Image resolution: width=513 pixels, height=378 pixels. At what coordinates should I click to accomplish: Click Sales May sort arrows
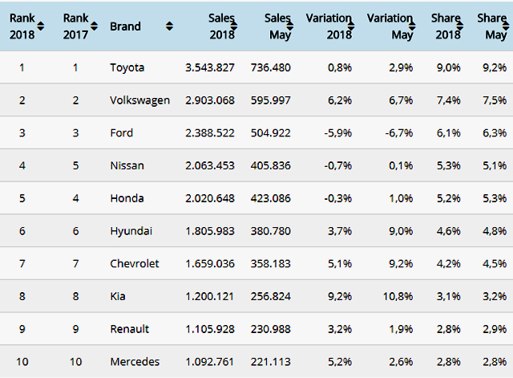[x=294, y=26]
